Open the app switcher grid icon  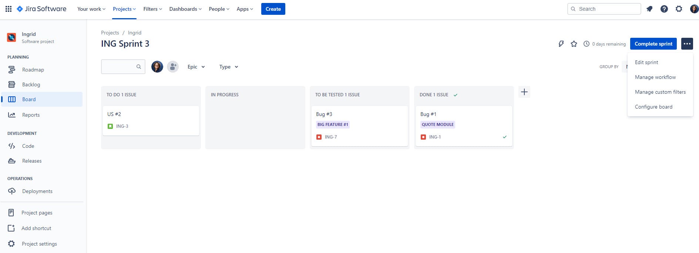click(9, 9)
